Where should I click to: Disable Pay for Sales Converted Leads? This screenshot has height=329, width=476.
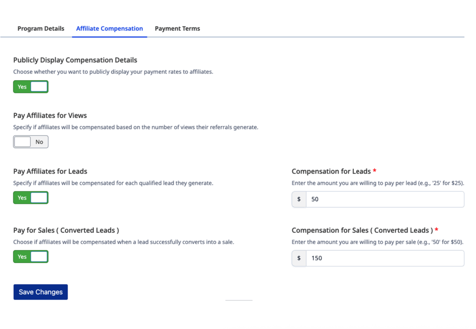click(x=31, y=256)
